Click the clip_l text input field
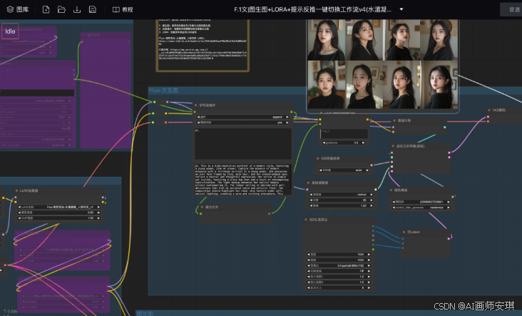Screen dimensions: 522x316 344,134
